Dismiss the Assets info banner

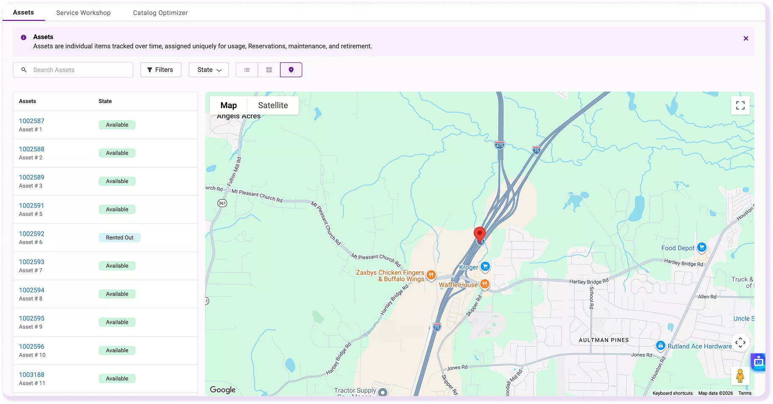(x=746, y=39)
